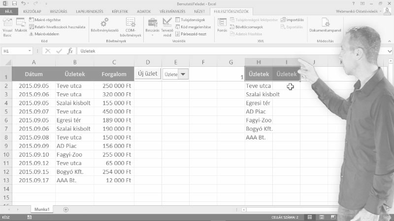Select column H header
Image resolution: width=394 pixels, height=221 pixels.
coord(259,62)
